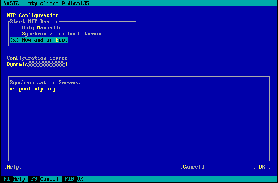Select Now and on Boot radio option

click(39, 40)
